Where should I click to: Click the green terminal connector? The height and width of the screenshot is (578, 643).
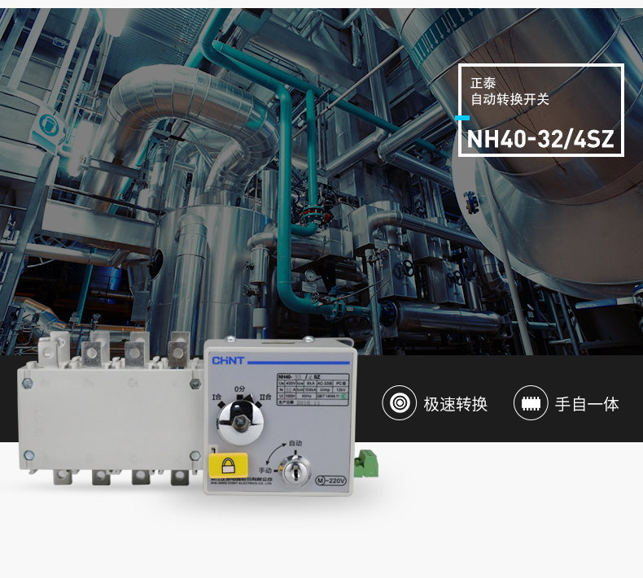[367, 463]
